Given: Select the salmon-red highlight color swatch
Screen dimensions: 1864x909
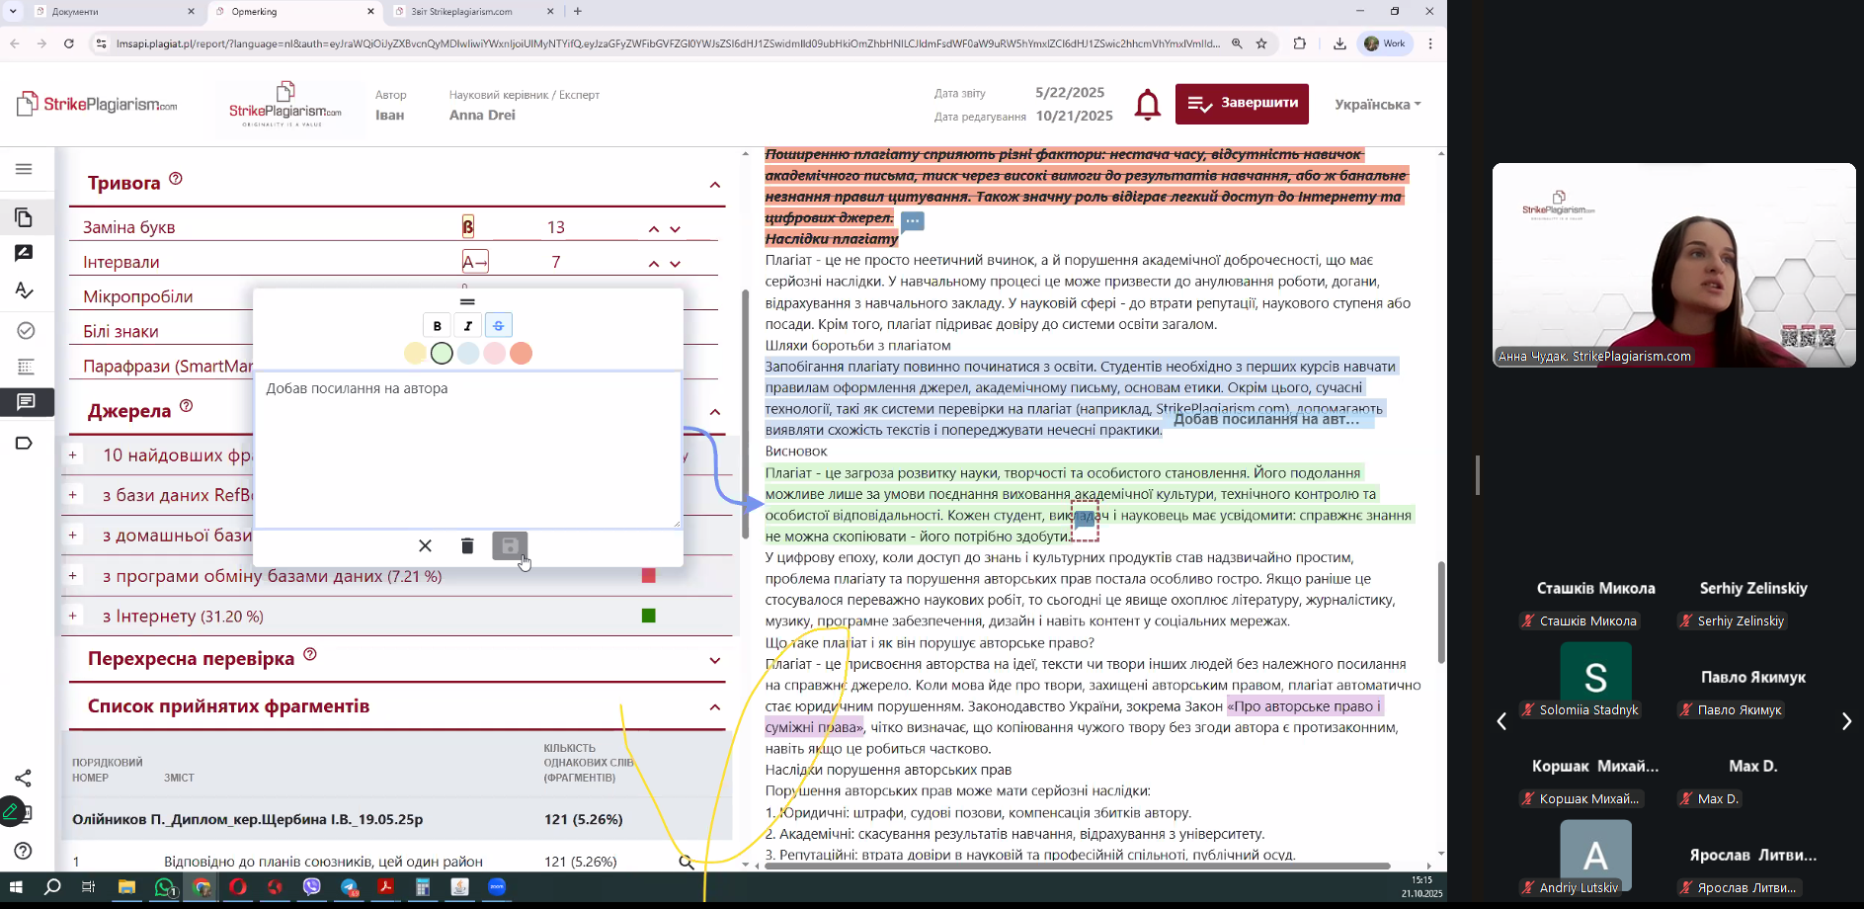Looking at the screenshot, I should click(522, 354).
